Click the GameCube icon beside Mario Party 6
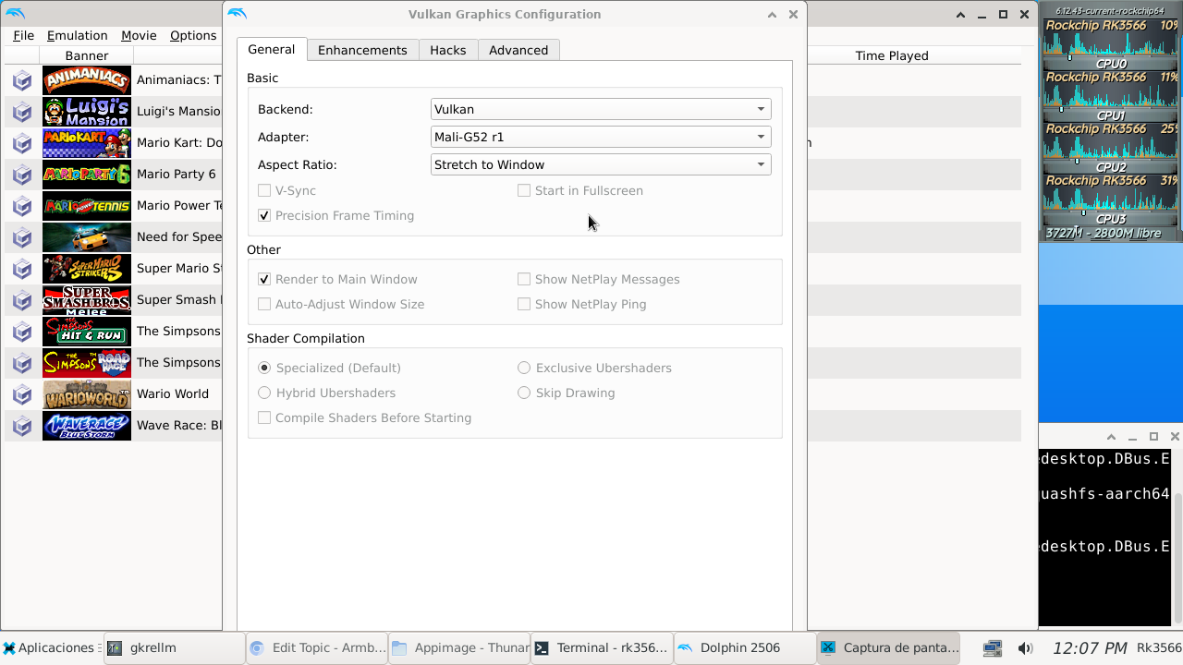 (22, 175)
